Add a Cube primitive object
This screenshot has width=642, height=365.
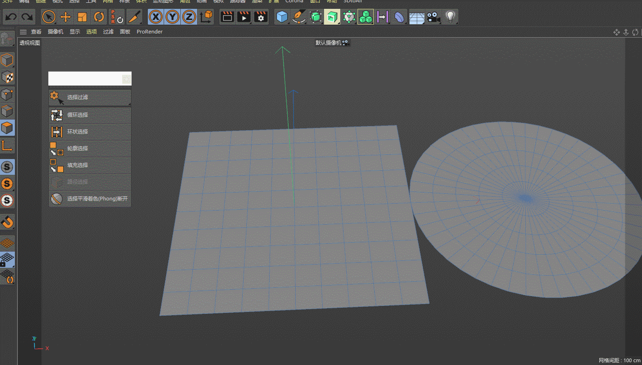282,17
